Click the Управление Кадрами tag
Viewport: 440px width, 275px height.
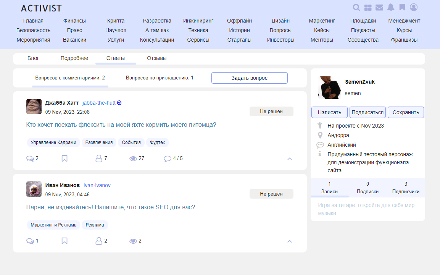(53, 142)
